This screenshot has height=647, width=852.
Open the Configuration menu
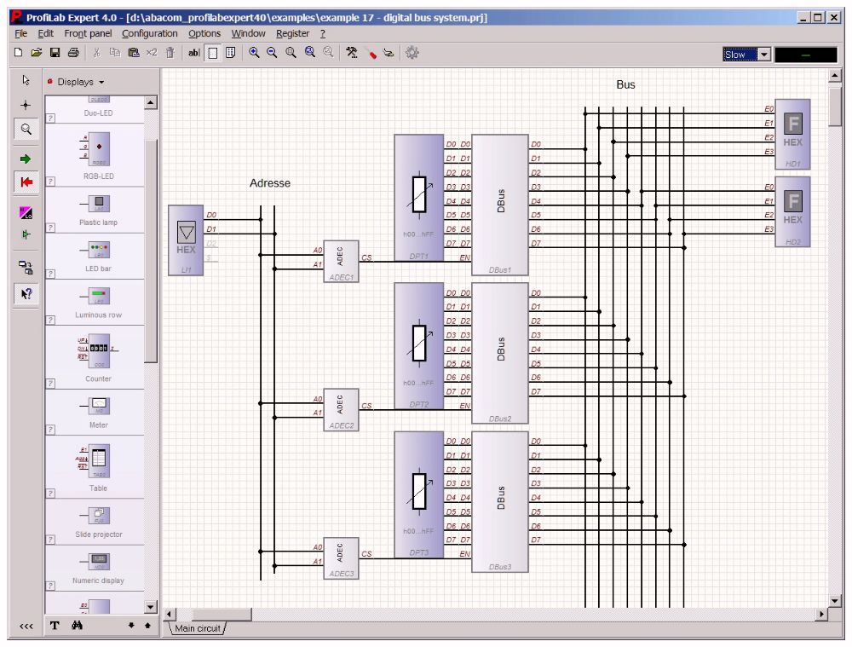(150, 33)
